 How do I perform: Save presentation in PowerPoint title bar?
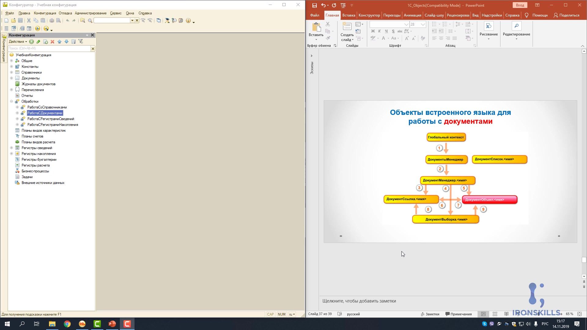pos(314,5)
